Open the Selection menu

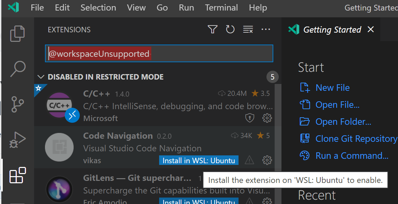tap(98, 7)
